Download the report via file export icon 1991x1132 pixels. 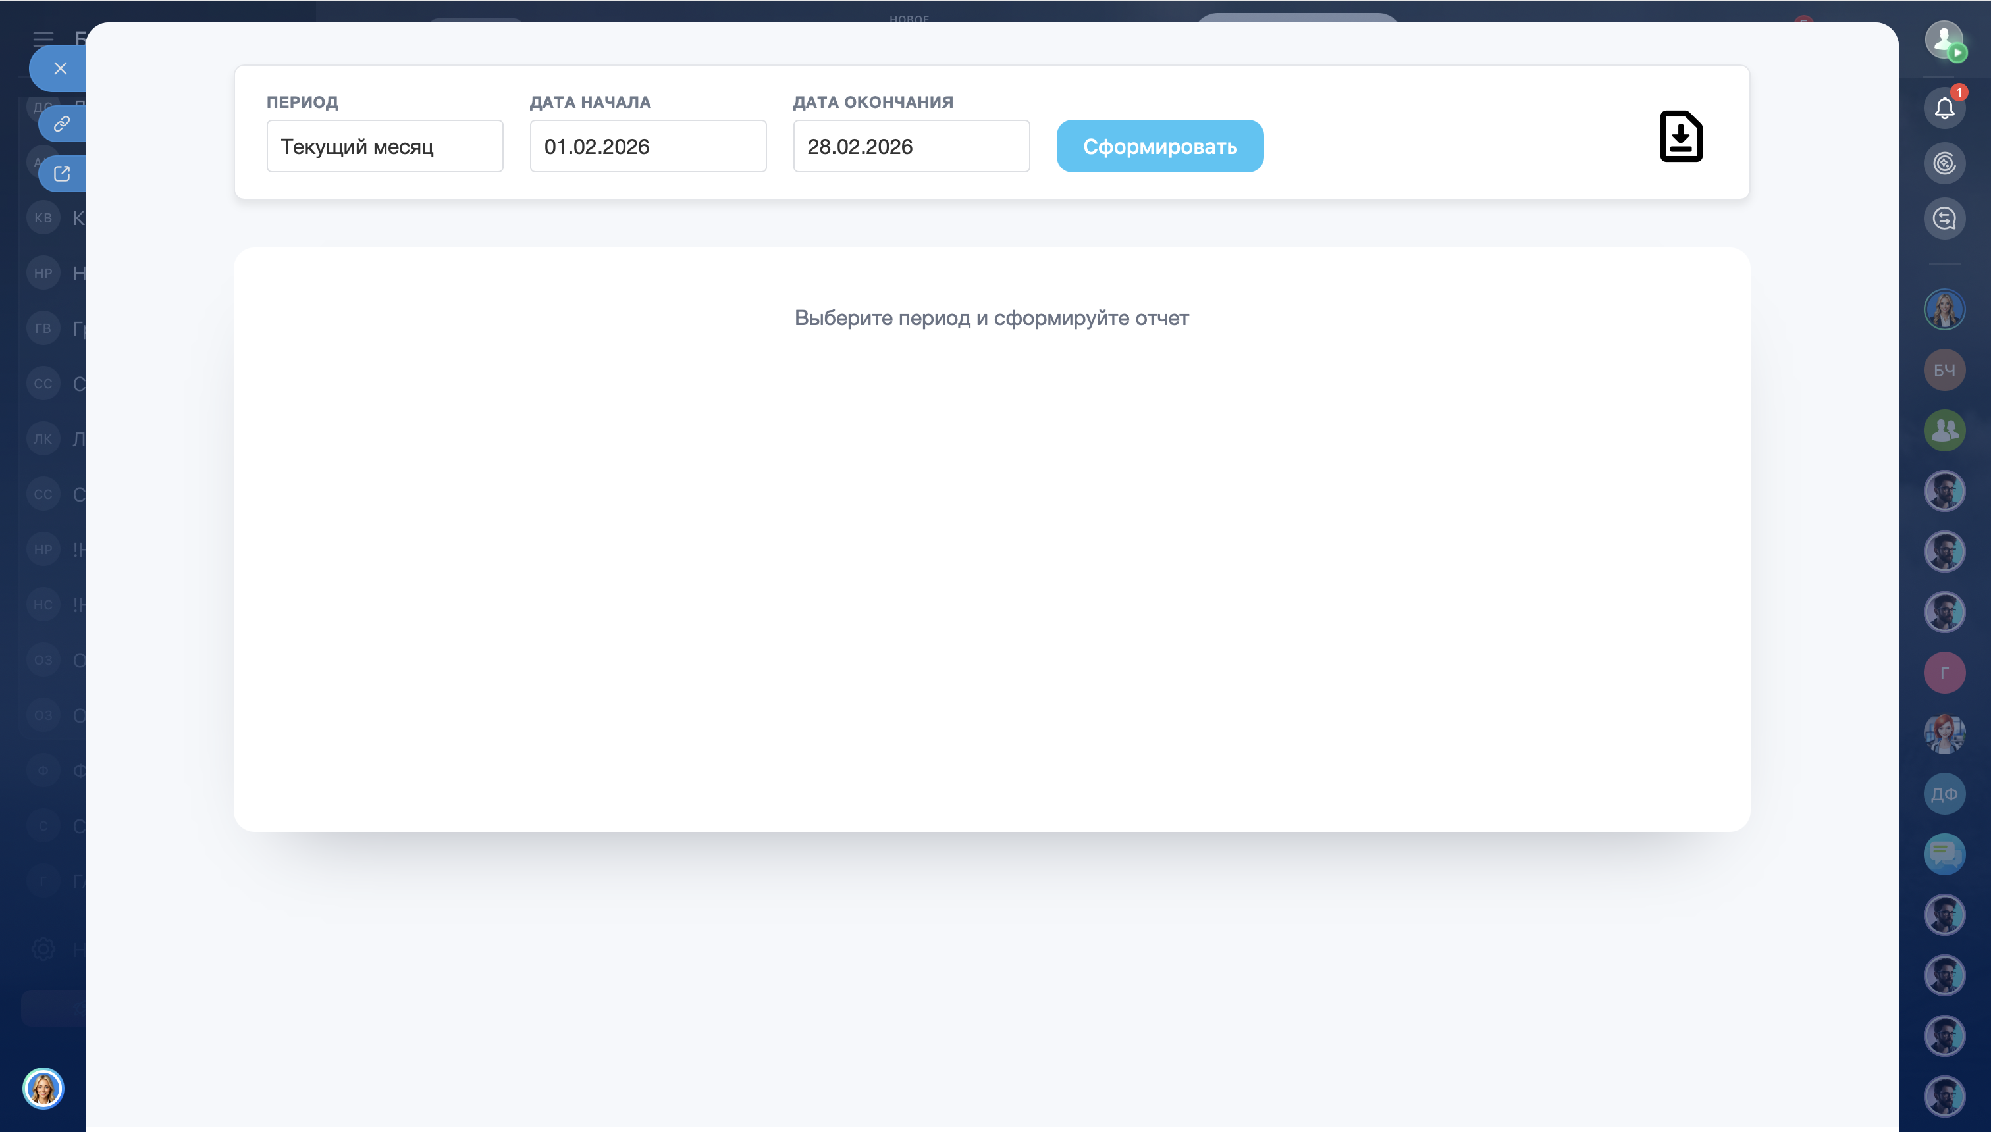click(1681, 137)
